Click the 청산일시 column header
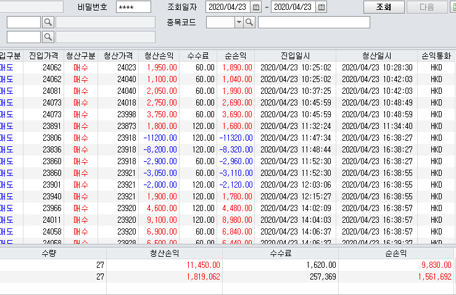The width and height of the screenshot is (456, 295). point(376,55)
